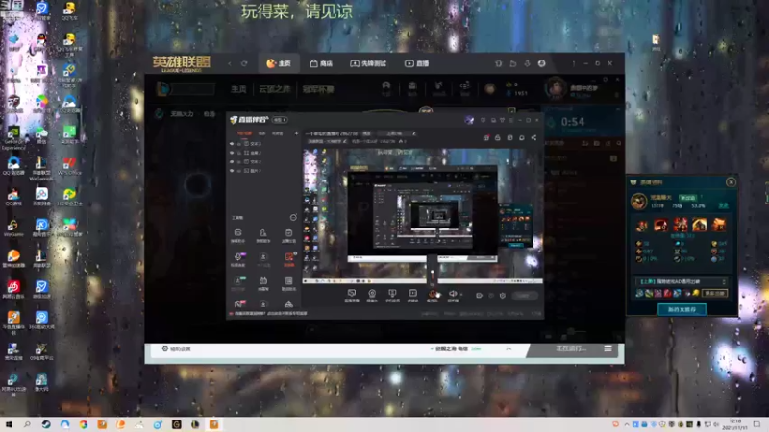This screenshot has width=769, height=432.
Task: Click the champion portrait in hero panel
Action: tap(638, 202)
